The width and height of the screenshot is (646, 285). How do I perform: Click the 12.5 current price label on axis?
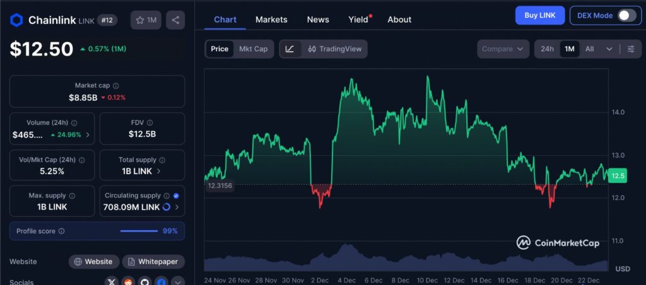point(617,176)
